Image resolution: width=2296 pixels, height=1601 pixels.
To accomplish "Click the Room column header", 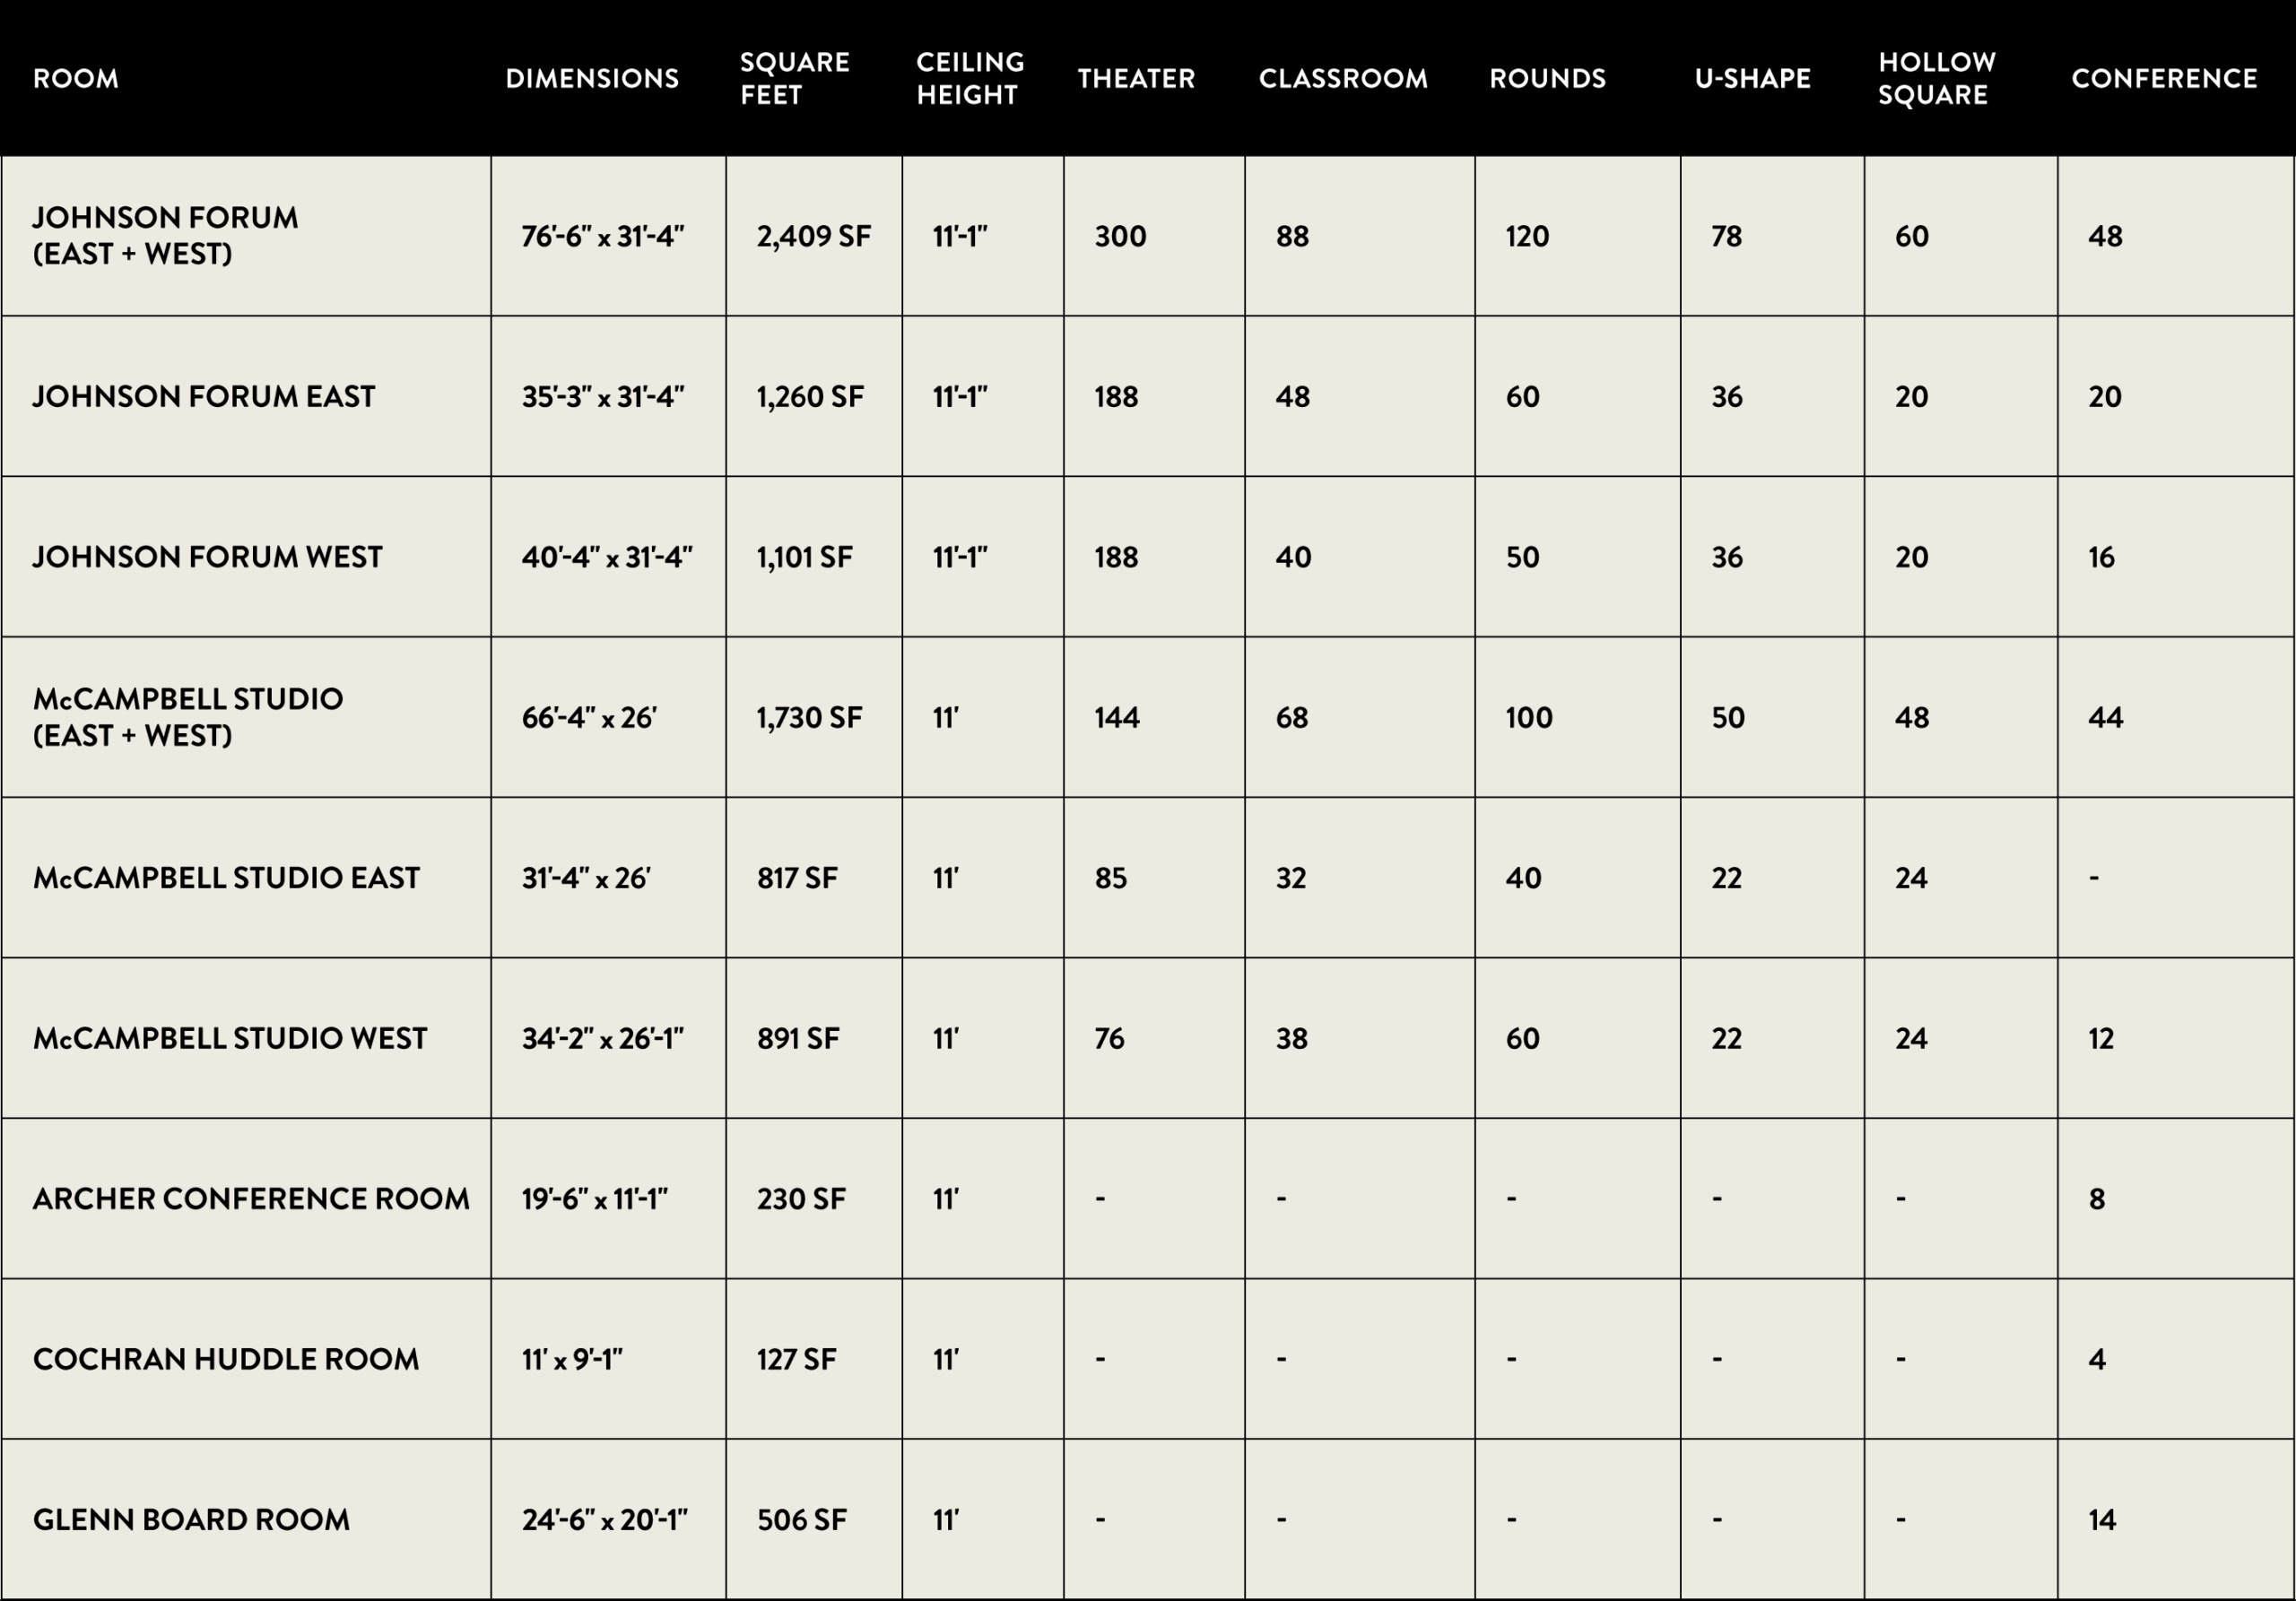I will 76,78.
